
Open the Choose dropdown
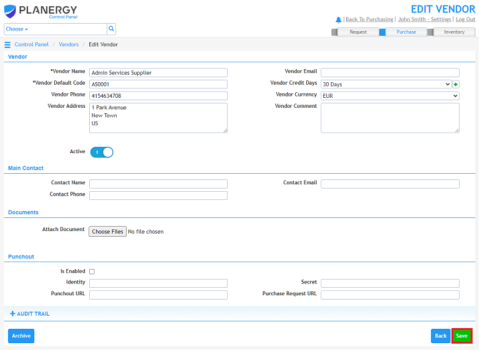click(17, 29)
